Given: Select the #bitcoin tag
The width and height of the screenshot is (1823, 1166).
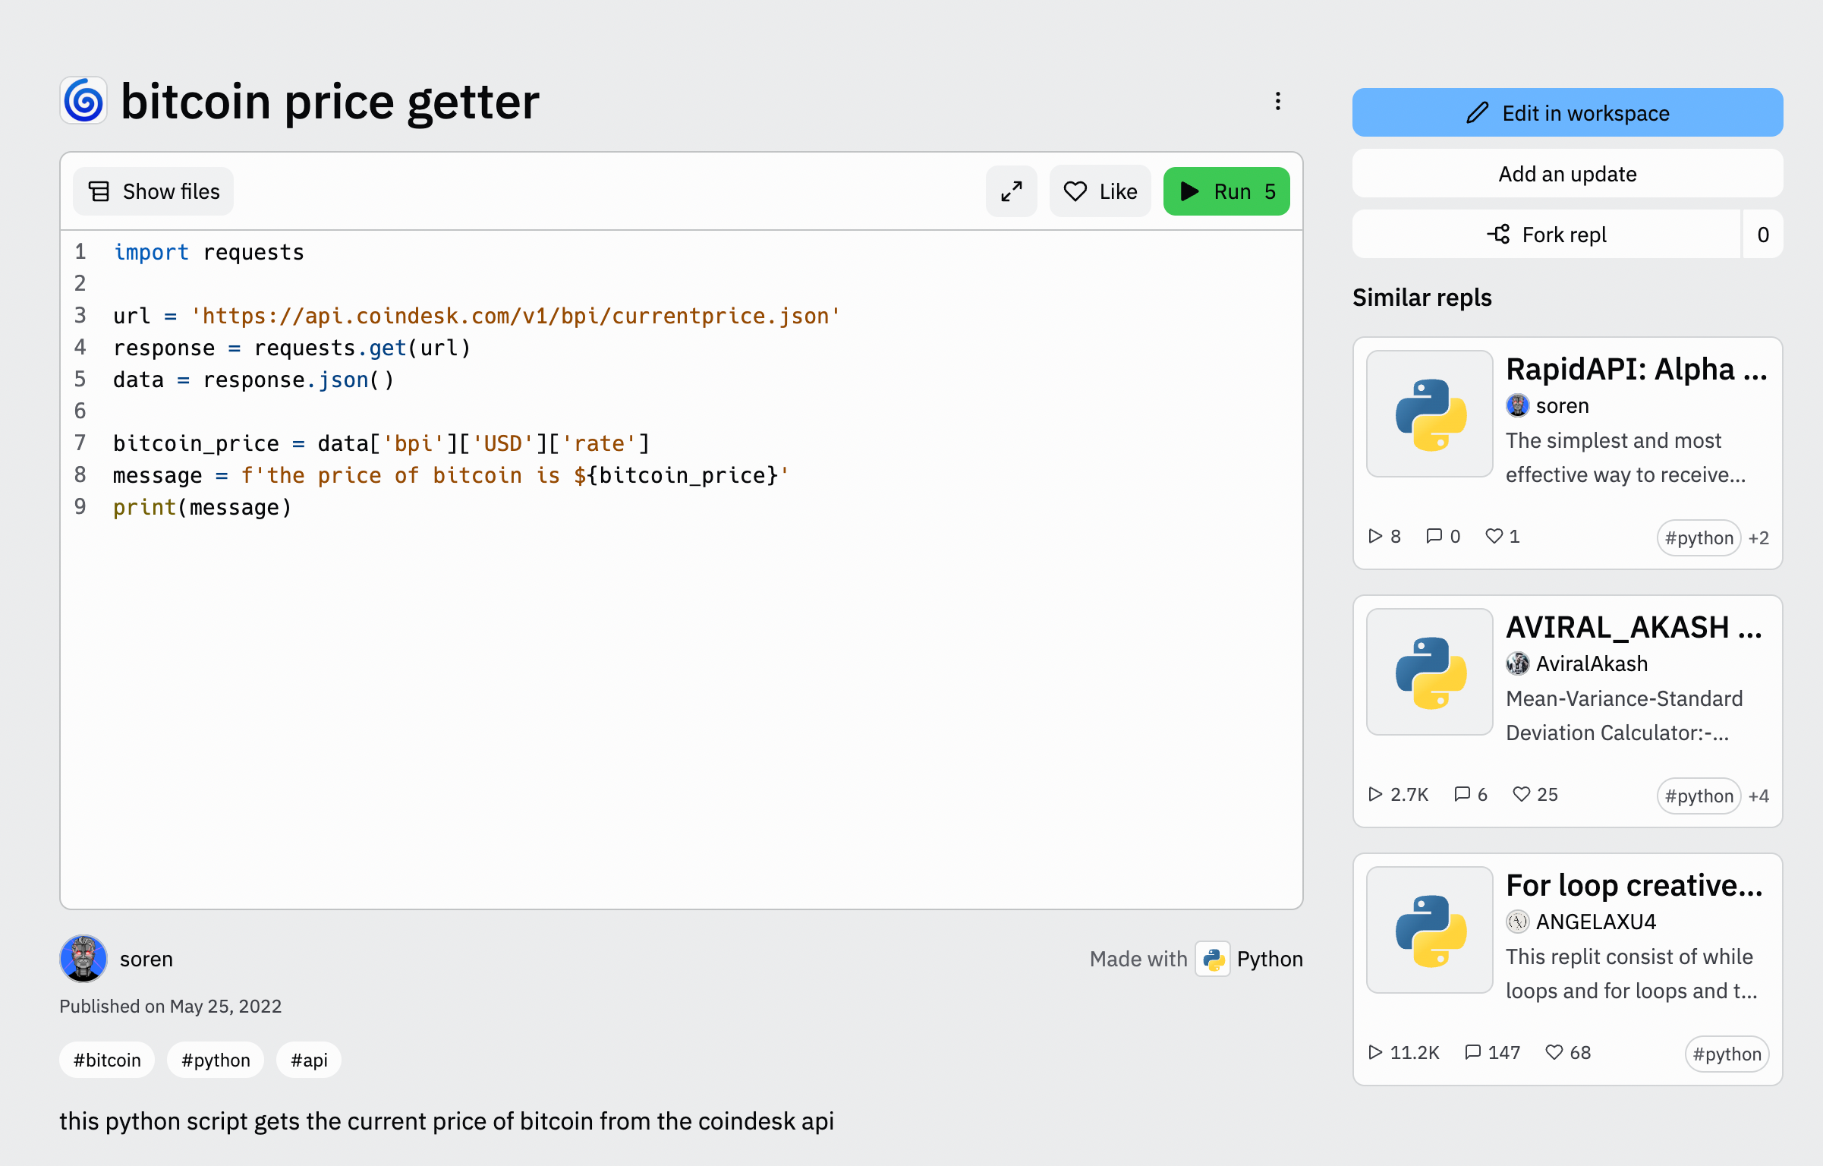Looking at the screenshot, I should [x=107, y=1060].
